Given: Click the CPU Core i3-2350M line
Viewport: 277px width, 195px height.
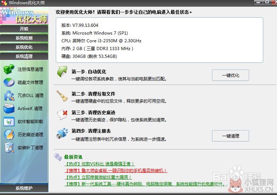Looking at the screenshot, I should point(101,41).
